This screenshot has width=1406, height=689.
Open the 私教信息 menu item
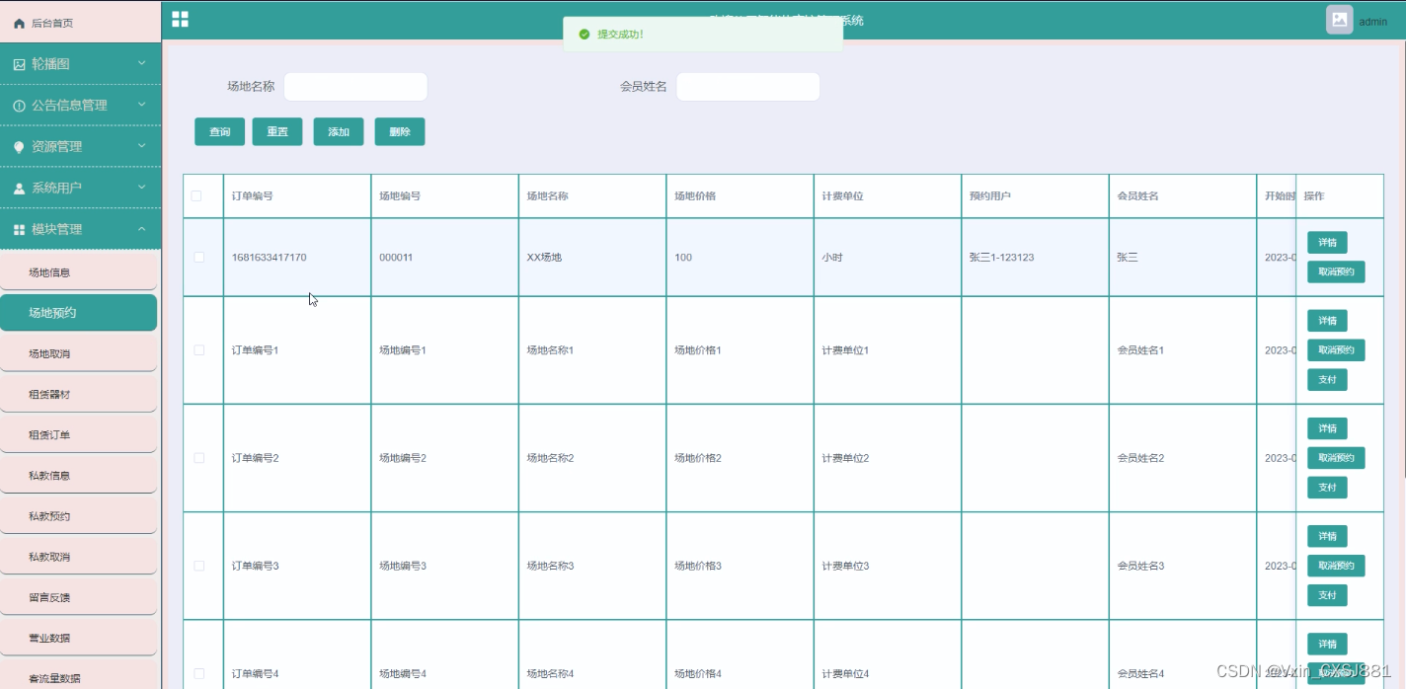tap(79, 475)
